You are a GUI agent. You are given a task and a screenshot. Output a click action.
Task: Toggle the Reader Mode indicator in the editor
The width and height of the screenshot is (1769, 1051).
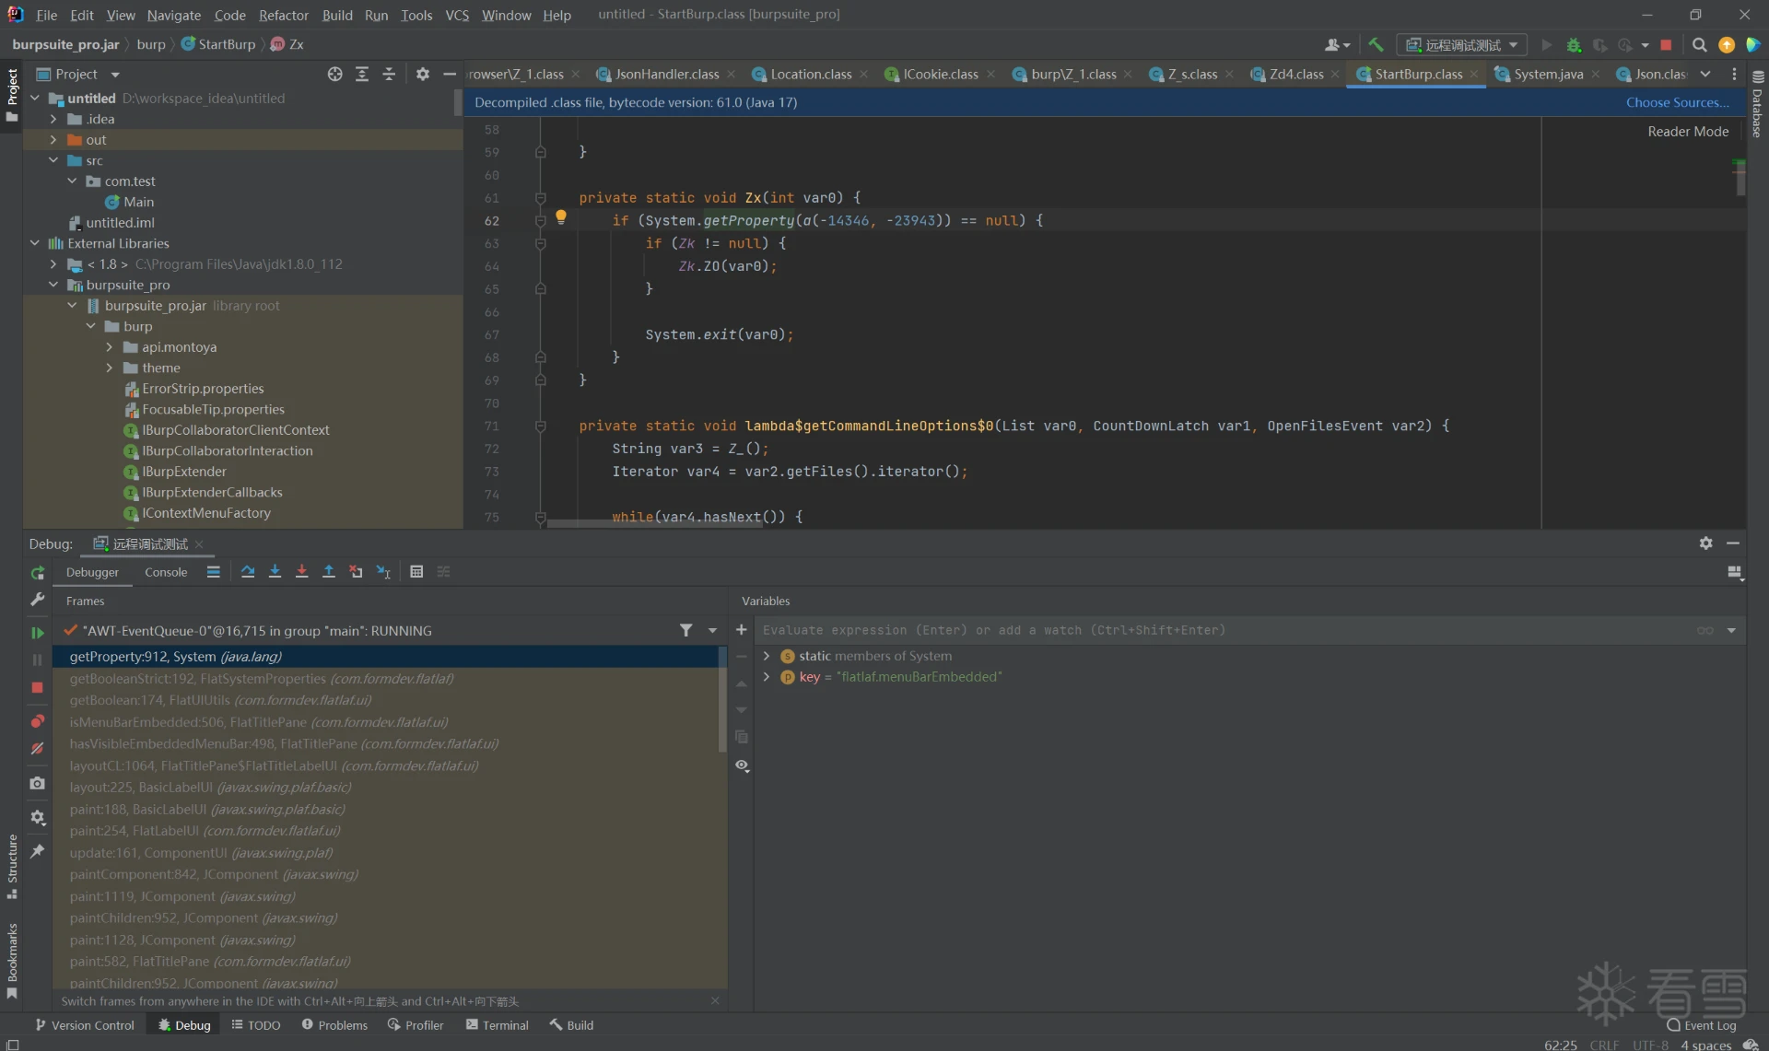(1688, 132)
